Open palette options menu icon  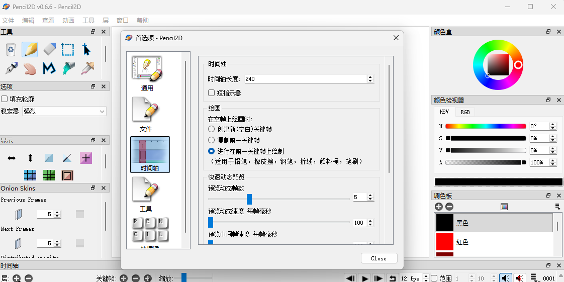click(x=557, y=207)
